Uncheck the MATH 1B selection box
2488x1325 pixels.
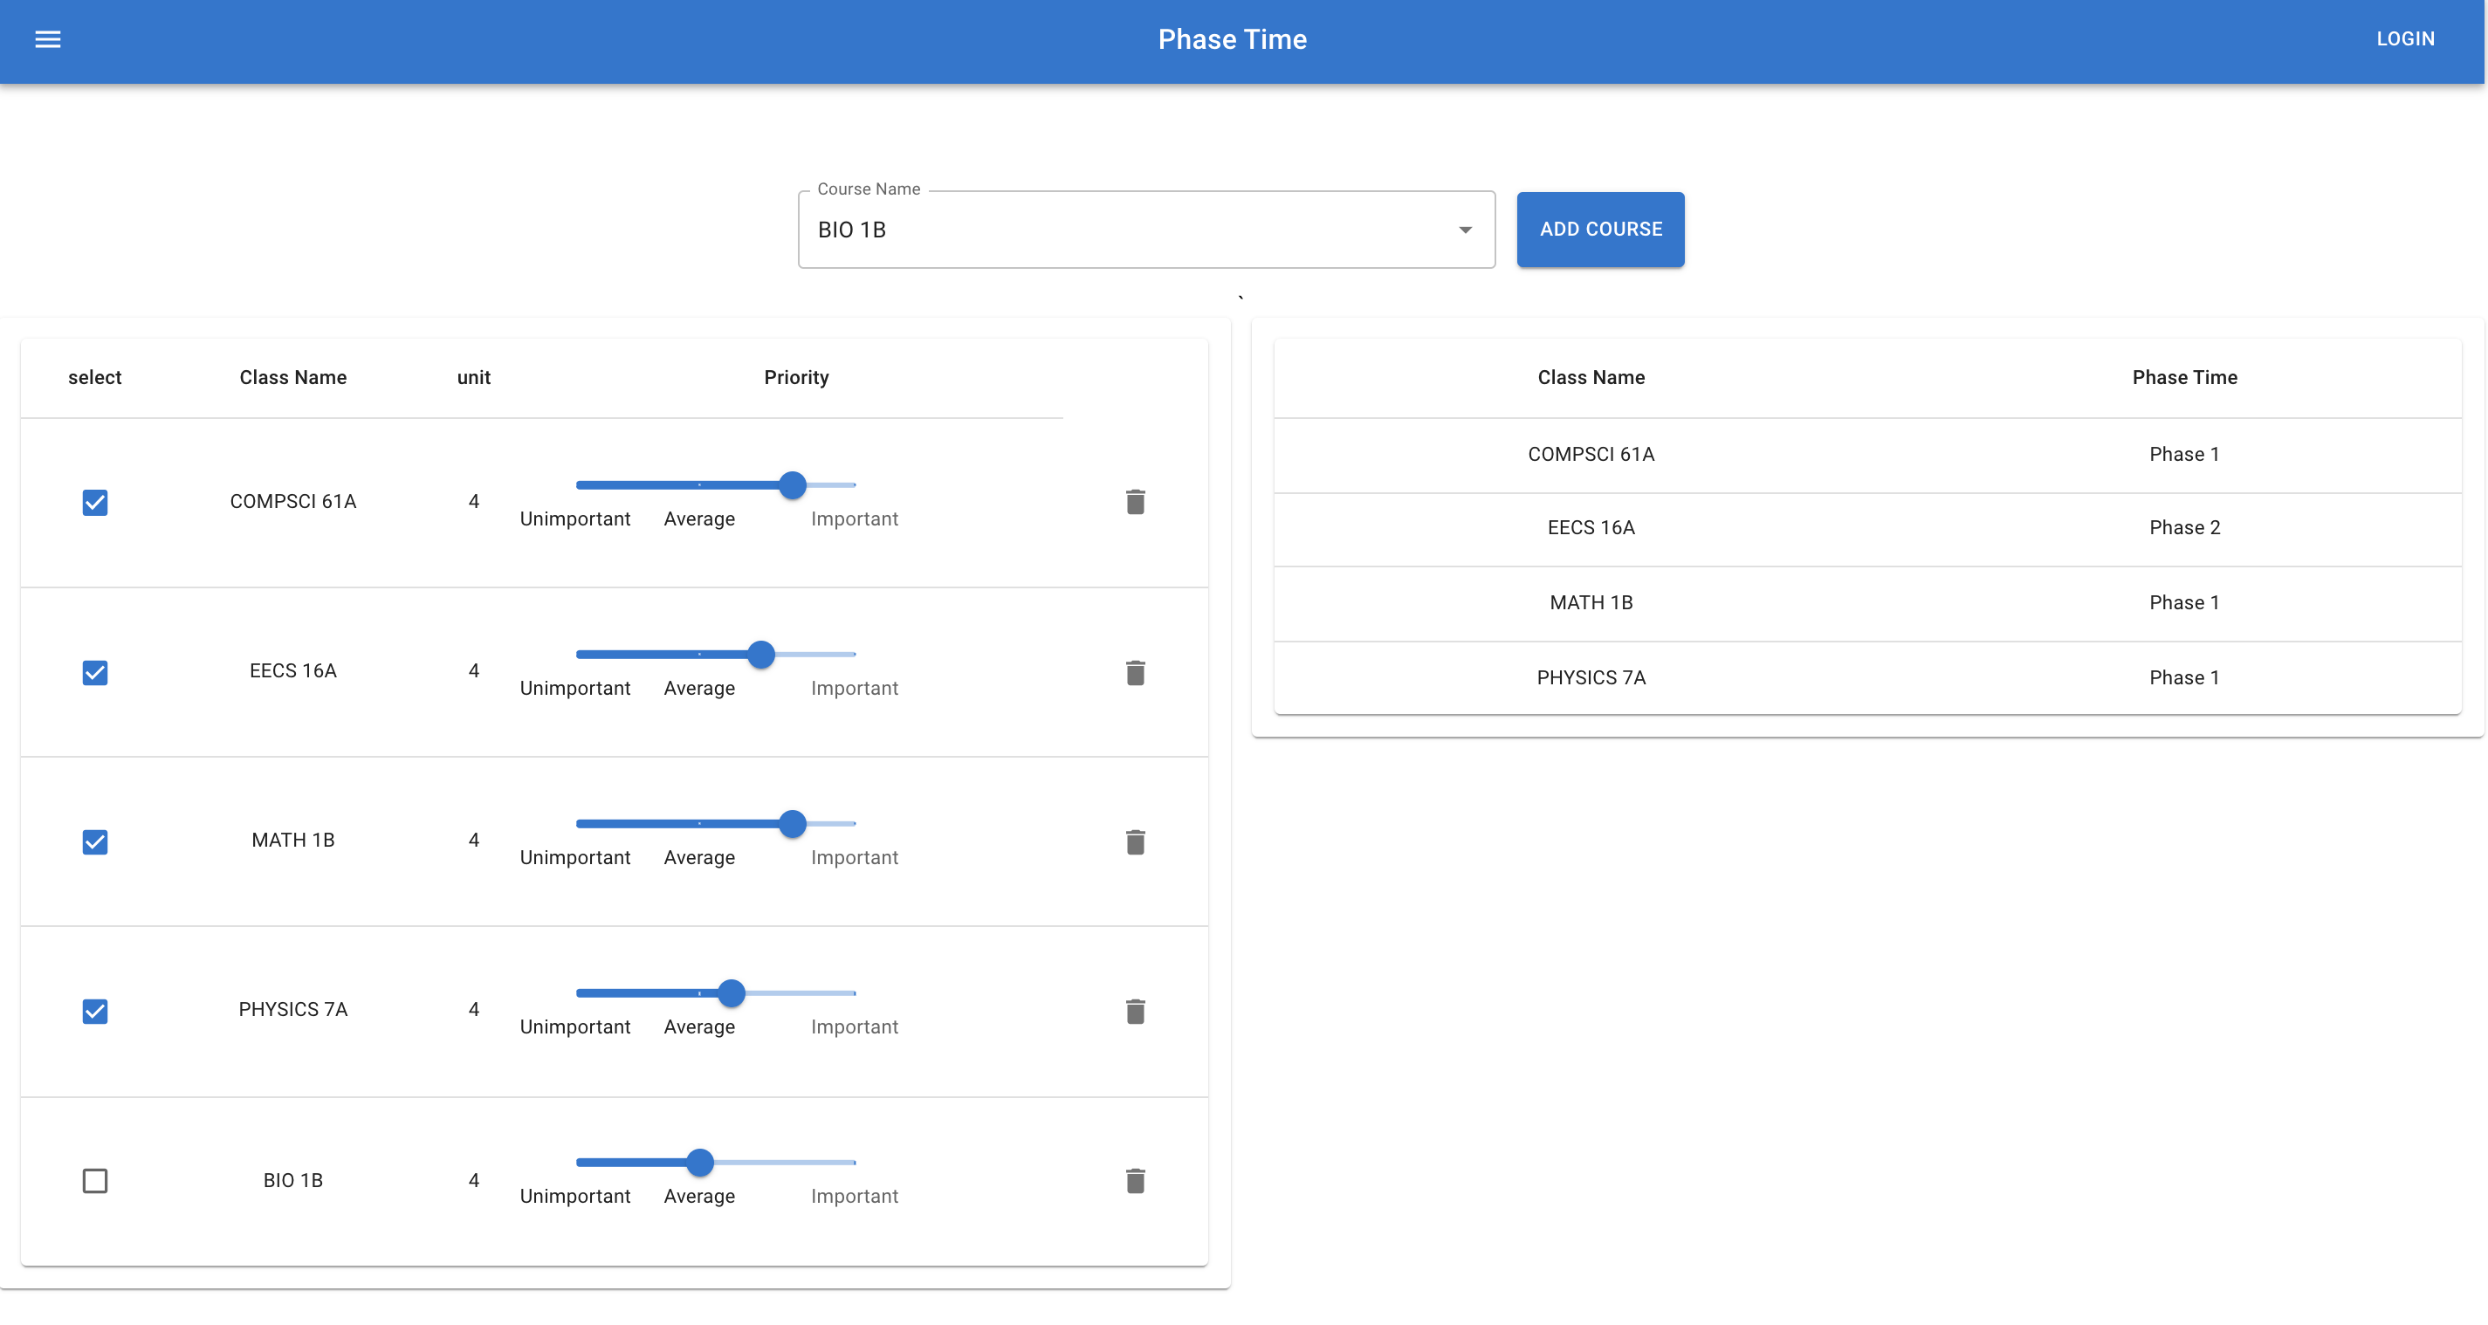point(94,841)
